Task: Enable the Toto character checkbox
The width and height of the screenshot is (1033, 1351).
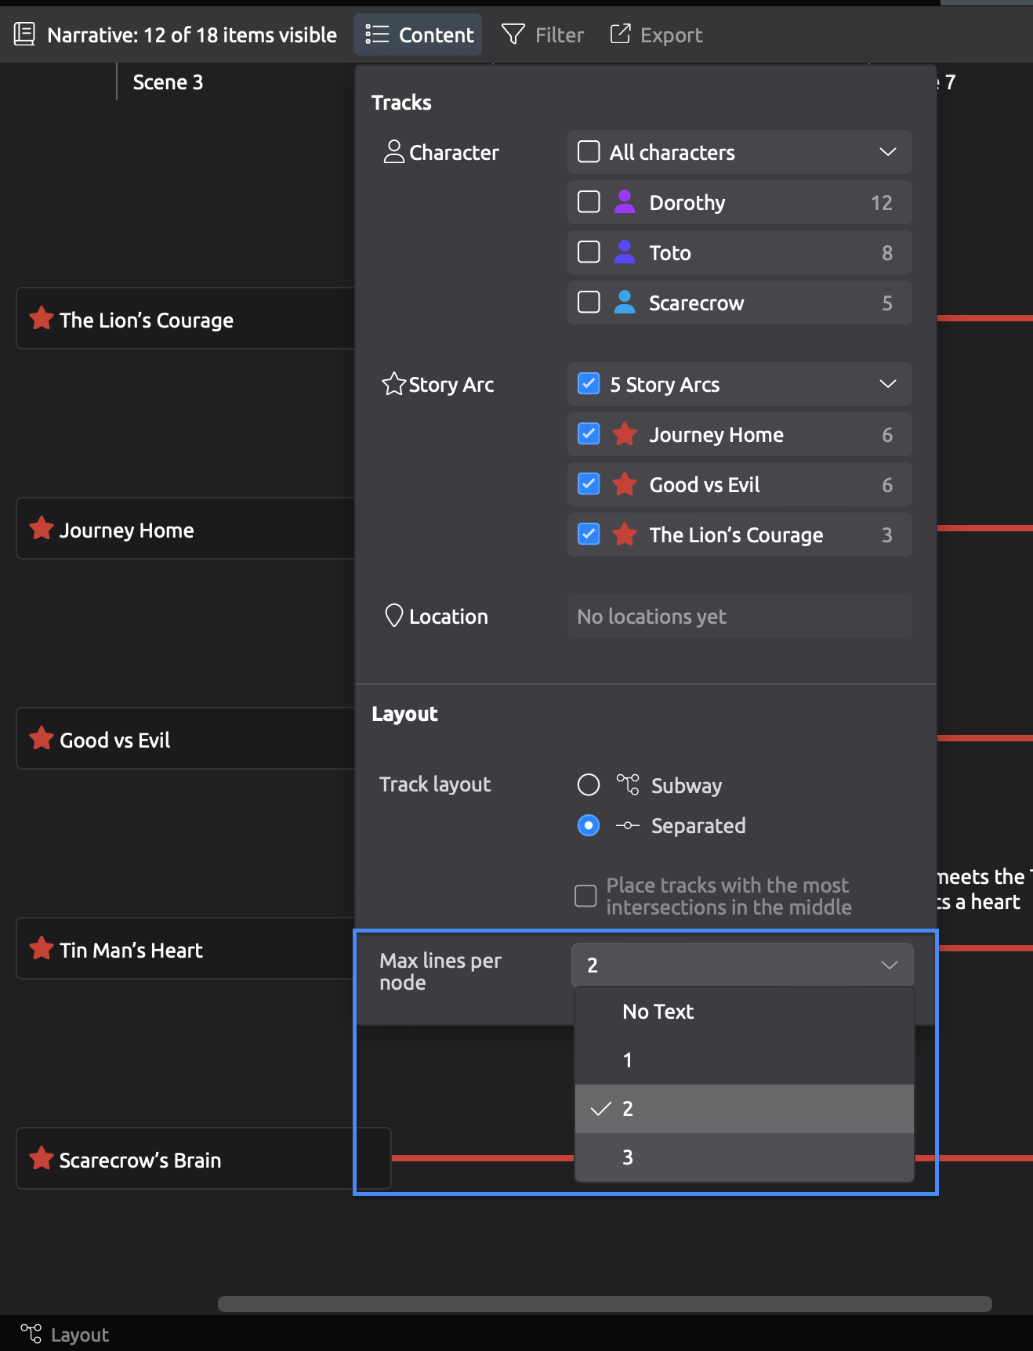Action: click(589, 252)
